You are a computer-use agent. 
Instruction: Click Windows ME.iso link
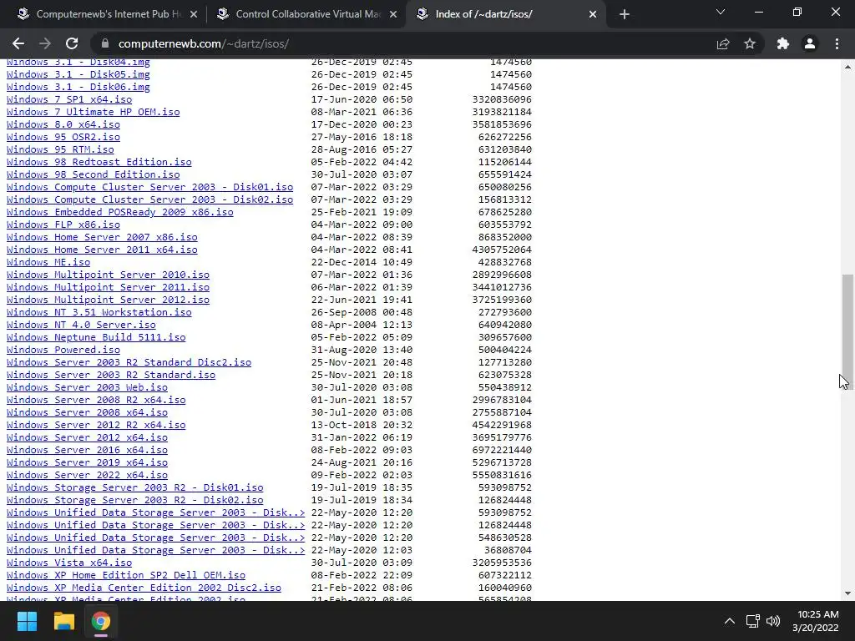click(48, 262)
